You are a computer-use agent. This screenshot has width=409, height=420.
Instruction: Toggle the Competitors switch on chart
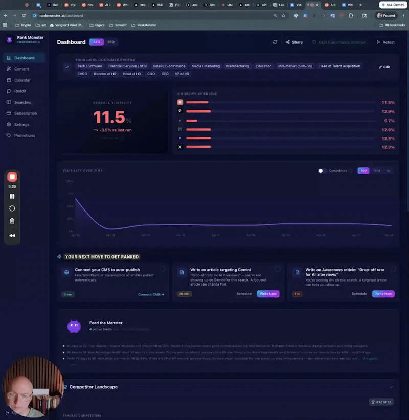(322, 171)
